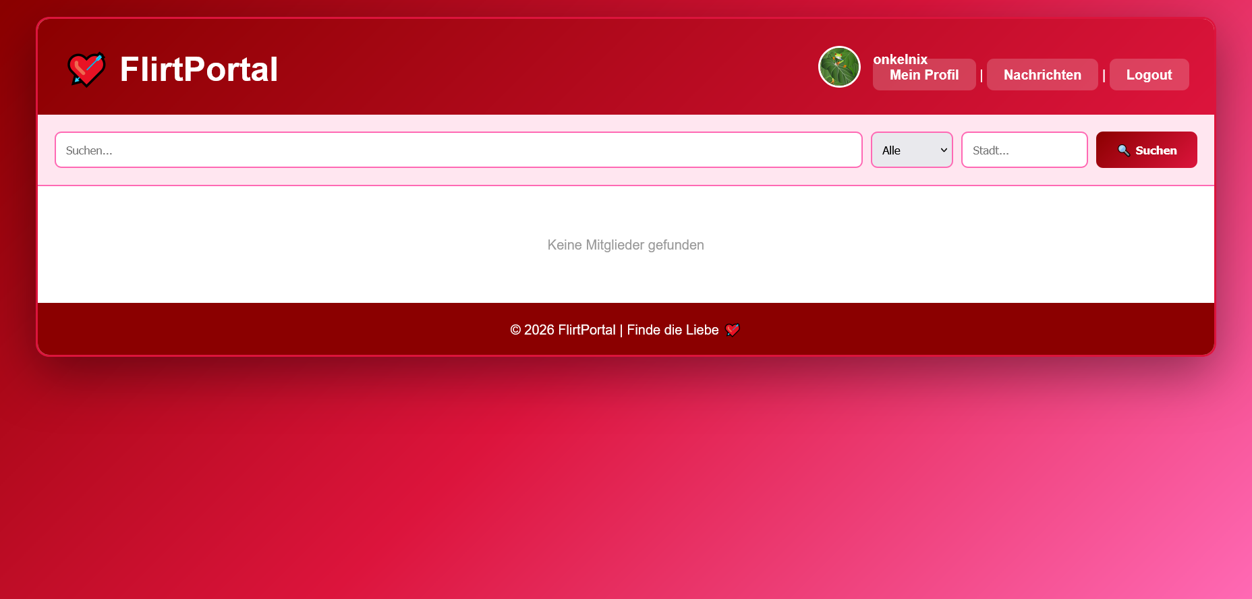The height and width of the screenshot is (599, 1252).
Task: Open the onkelnix profile avatar
Action: point(839,67)
